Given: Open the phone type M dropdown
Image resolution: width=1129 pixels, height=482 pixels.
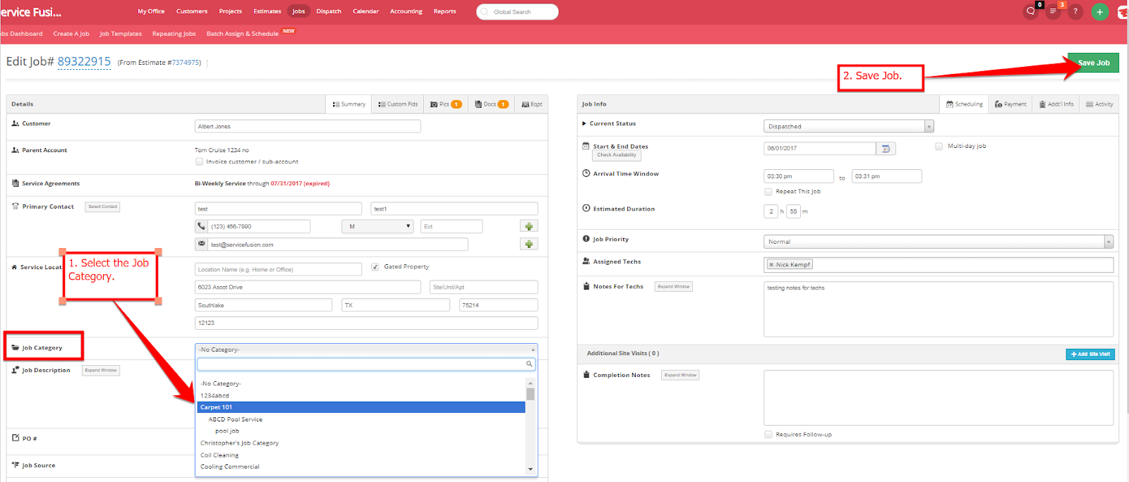Looking at the screenshot, I should [378, 226].
